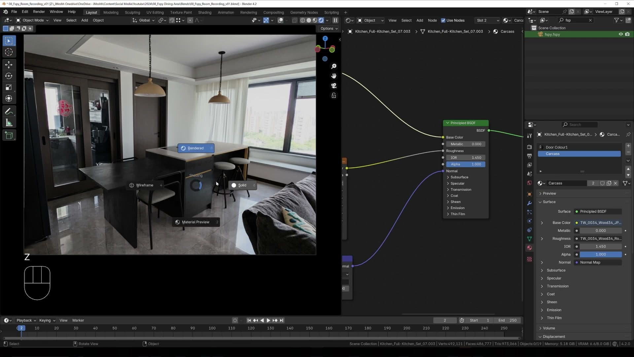This screenshot has width=634, height=357.
Task: Switch viewport to rendered shading button
Action: click(x=321, y=20)
